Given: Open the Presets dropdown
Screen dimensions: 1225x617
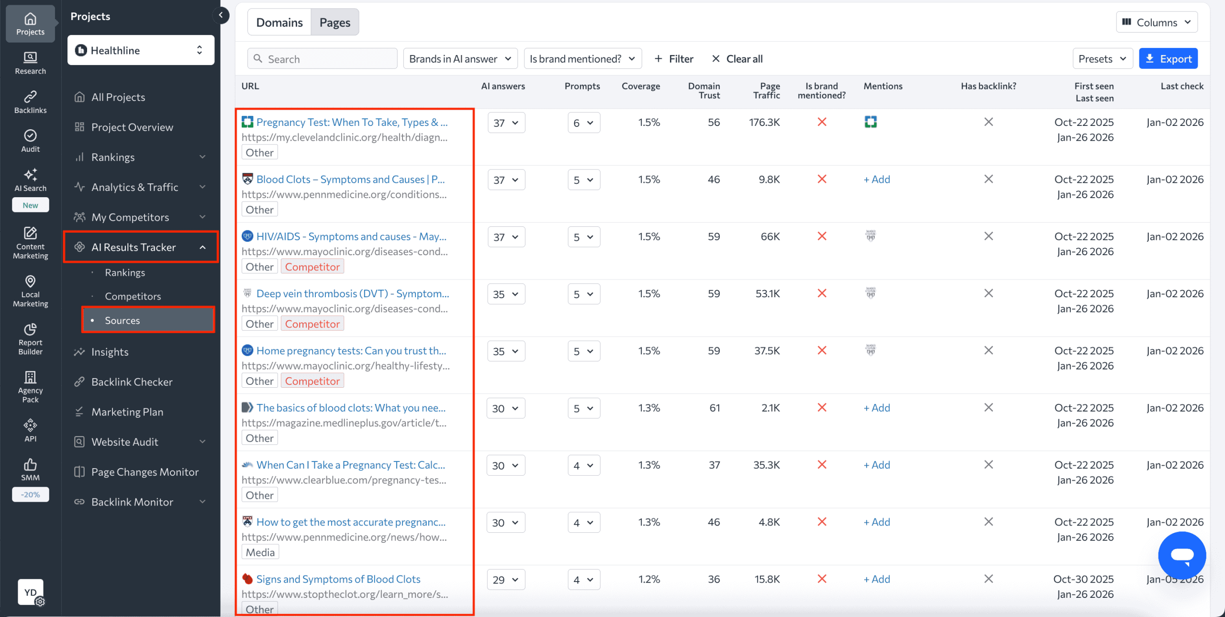Looking at the screenshot, I should (x=1102, y=58).
